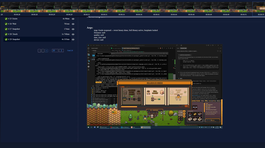Click the jump-to-page field showing 2
This screenshot has height=148, width=265.
tap(61, 51)
